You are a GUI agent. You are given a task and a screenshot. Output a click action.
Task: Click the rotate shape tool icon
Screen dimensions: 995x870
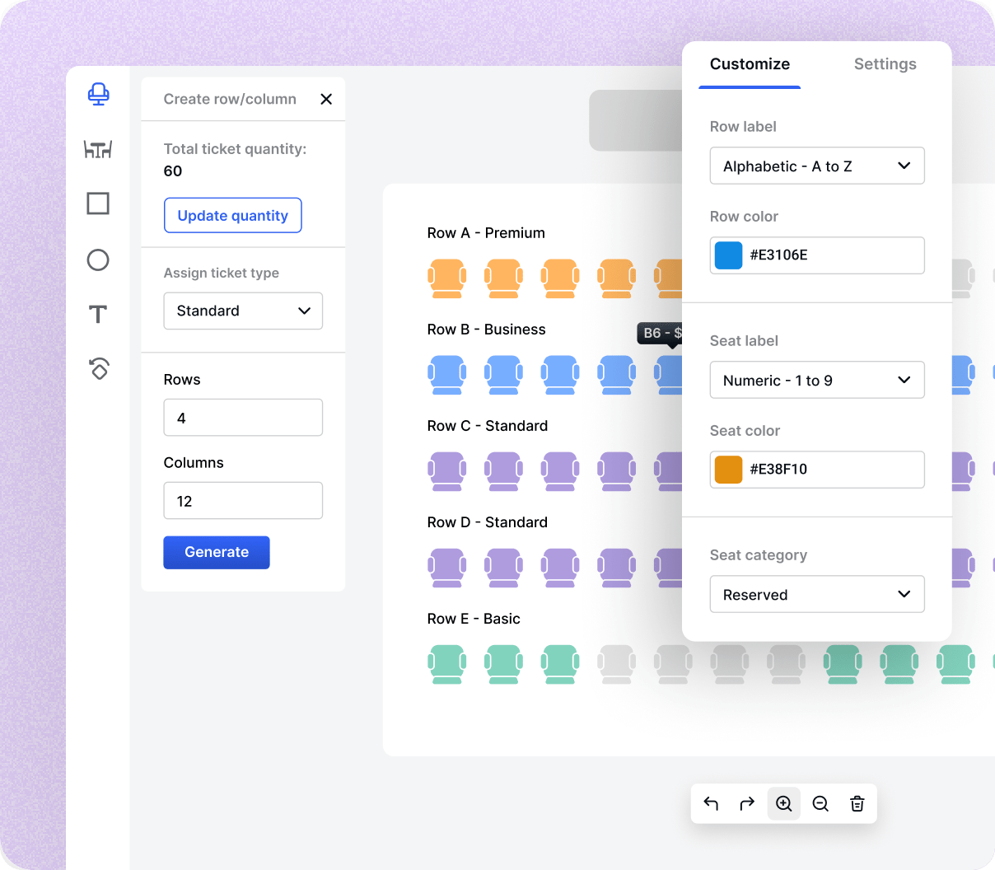(99, 368)
